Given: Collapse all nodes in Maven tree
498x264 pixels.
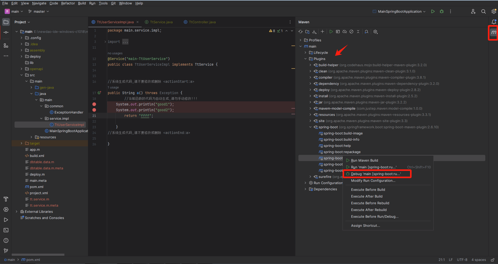Looking at the screenshot, I should (358, 32).
